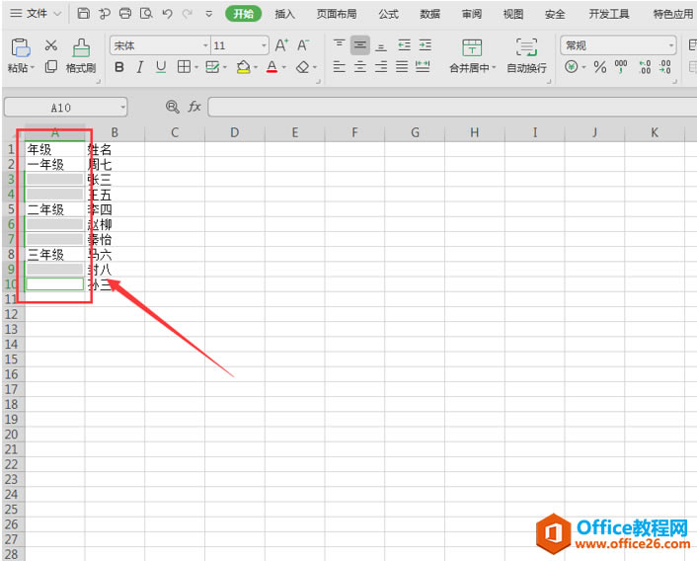Expand paste options arrow
697x561 pixels.
tap(33, 68)
